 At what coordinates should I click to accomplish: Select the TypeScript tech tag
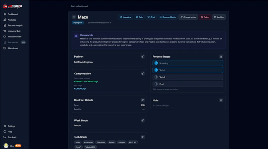[x=101, y=142]
